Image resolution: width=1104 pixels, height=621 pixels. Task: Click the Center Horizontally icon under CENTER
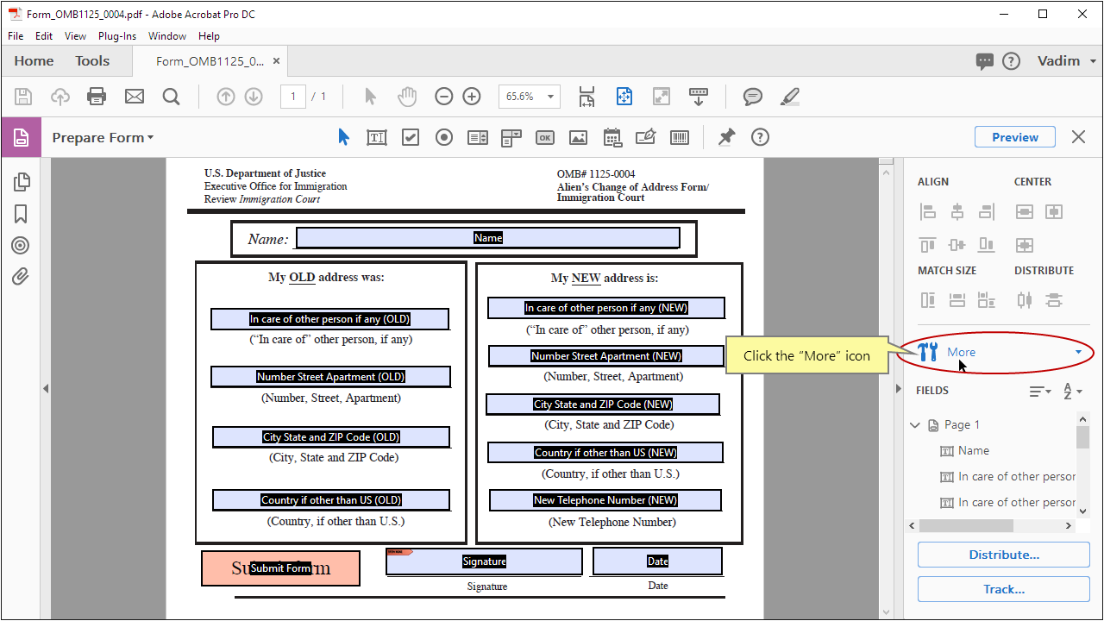(x=1024, y=211)
